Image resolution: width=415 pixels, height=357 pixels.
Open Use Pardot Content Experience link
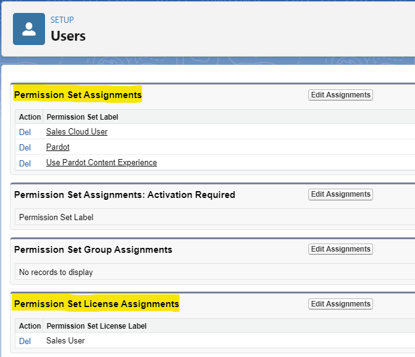tap(101, 162)
